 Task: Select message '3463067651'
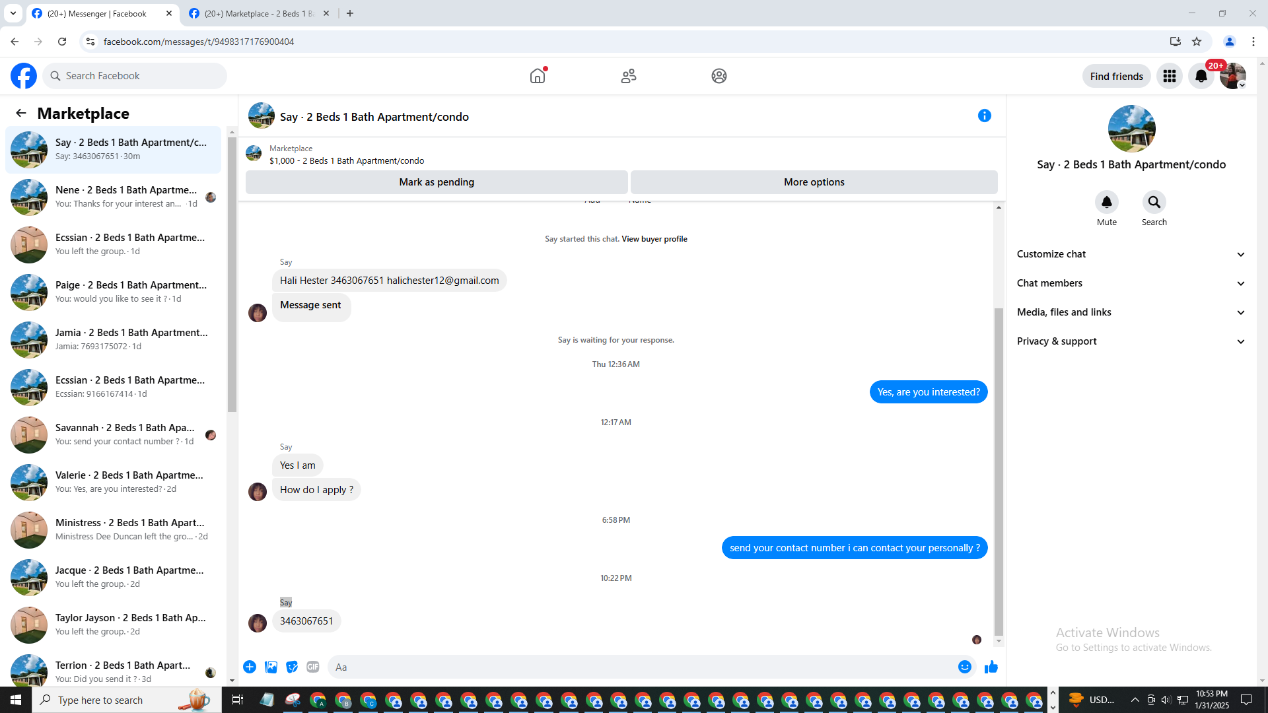point(306,621)
